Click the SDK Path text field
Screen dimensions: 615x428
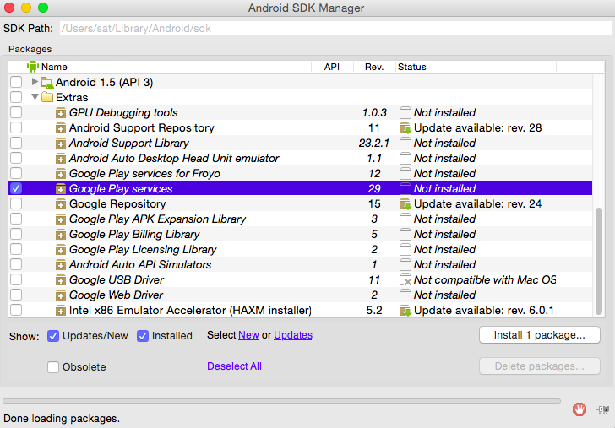[x=335, y=28]
